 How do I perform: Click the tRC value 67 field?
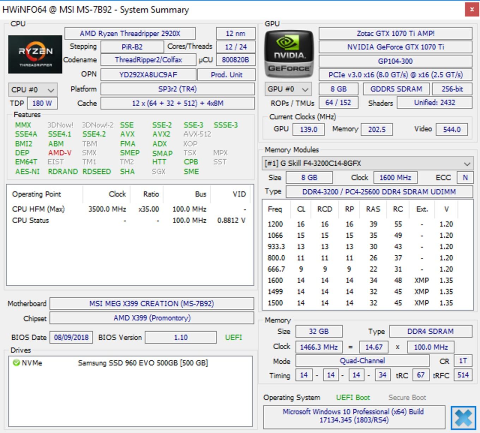(x=421, y=375)
